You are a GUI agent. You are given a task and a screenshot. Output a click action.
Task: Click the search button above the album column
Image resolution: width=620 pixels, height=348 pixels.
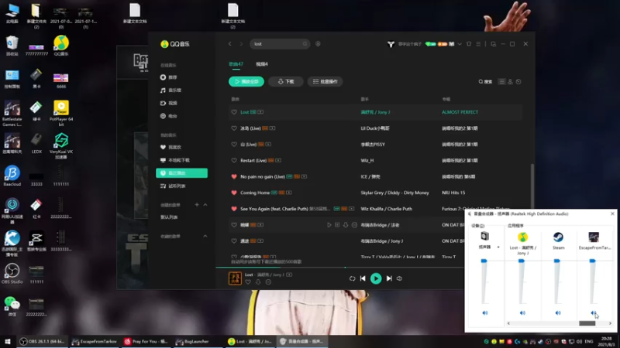pyautogui.click(x=485, y=82)
